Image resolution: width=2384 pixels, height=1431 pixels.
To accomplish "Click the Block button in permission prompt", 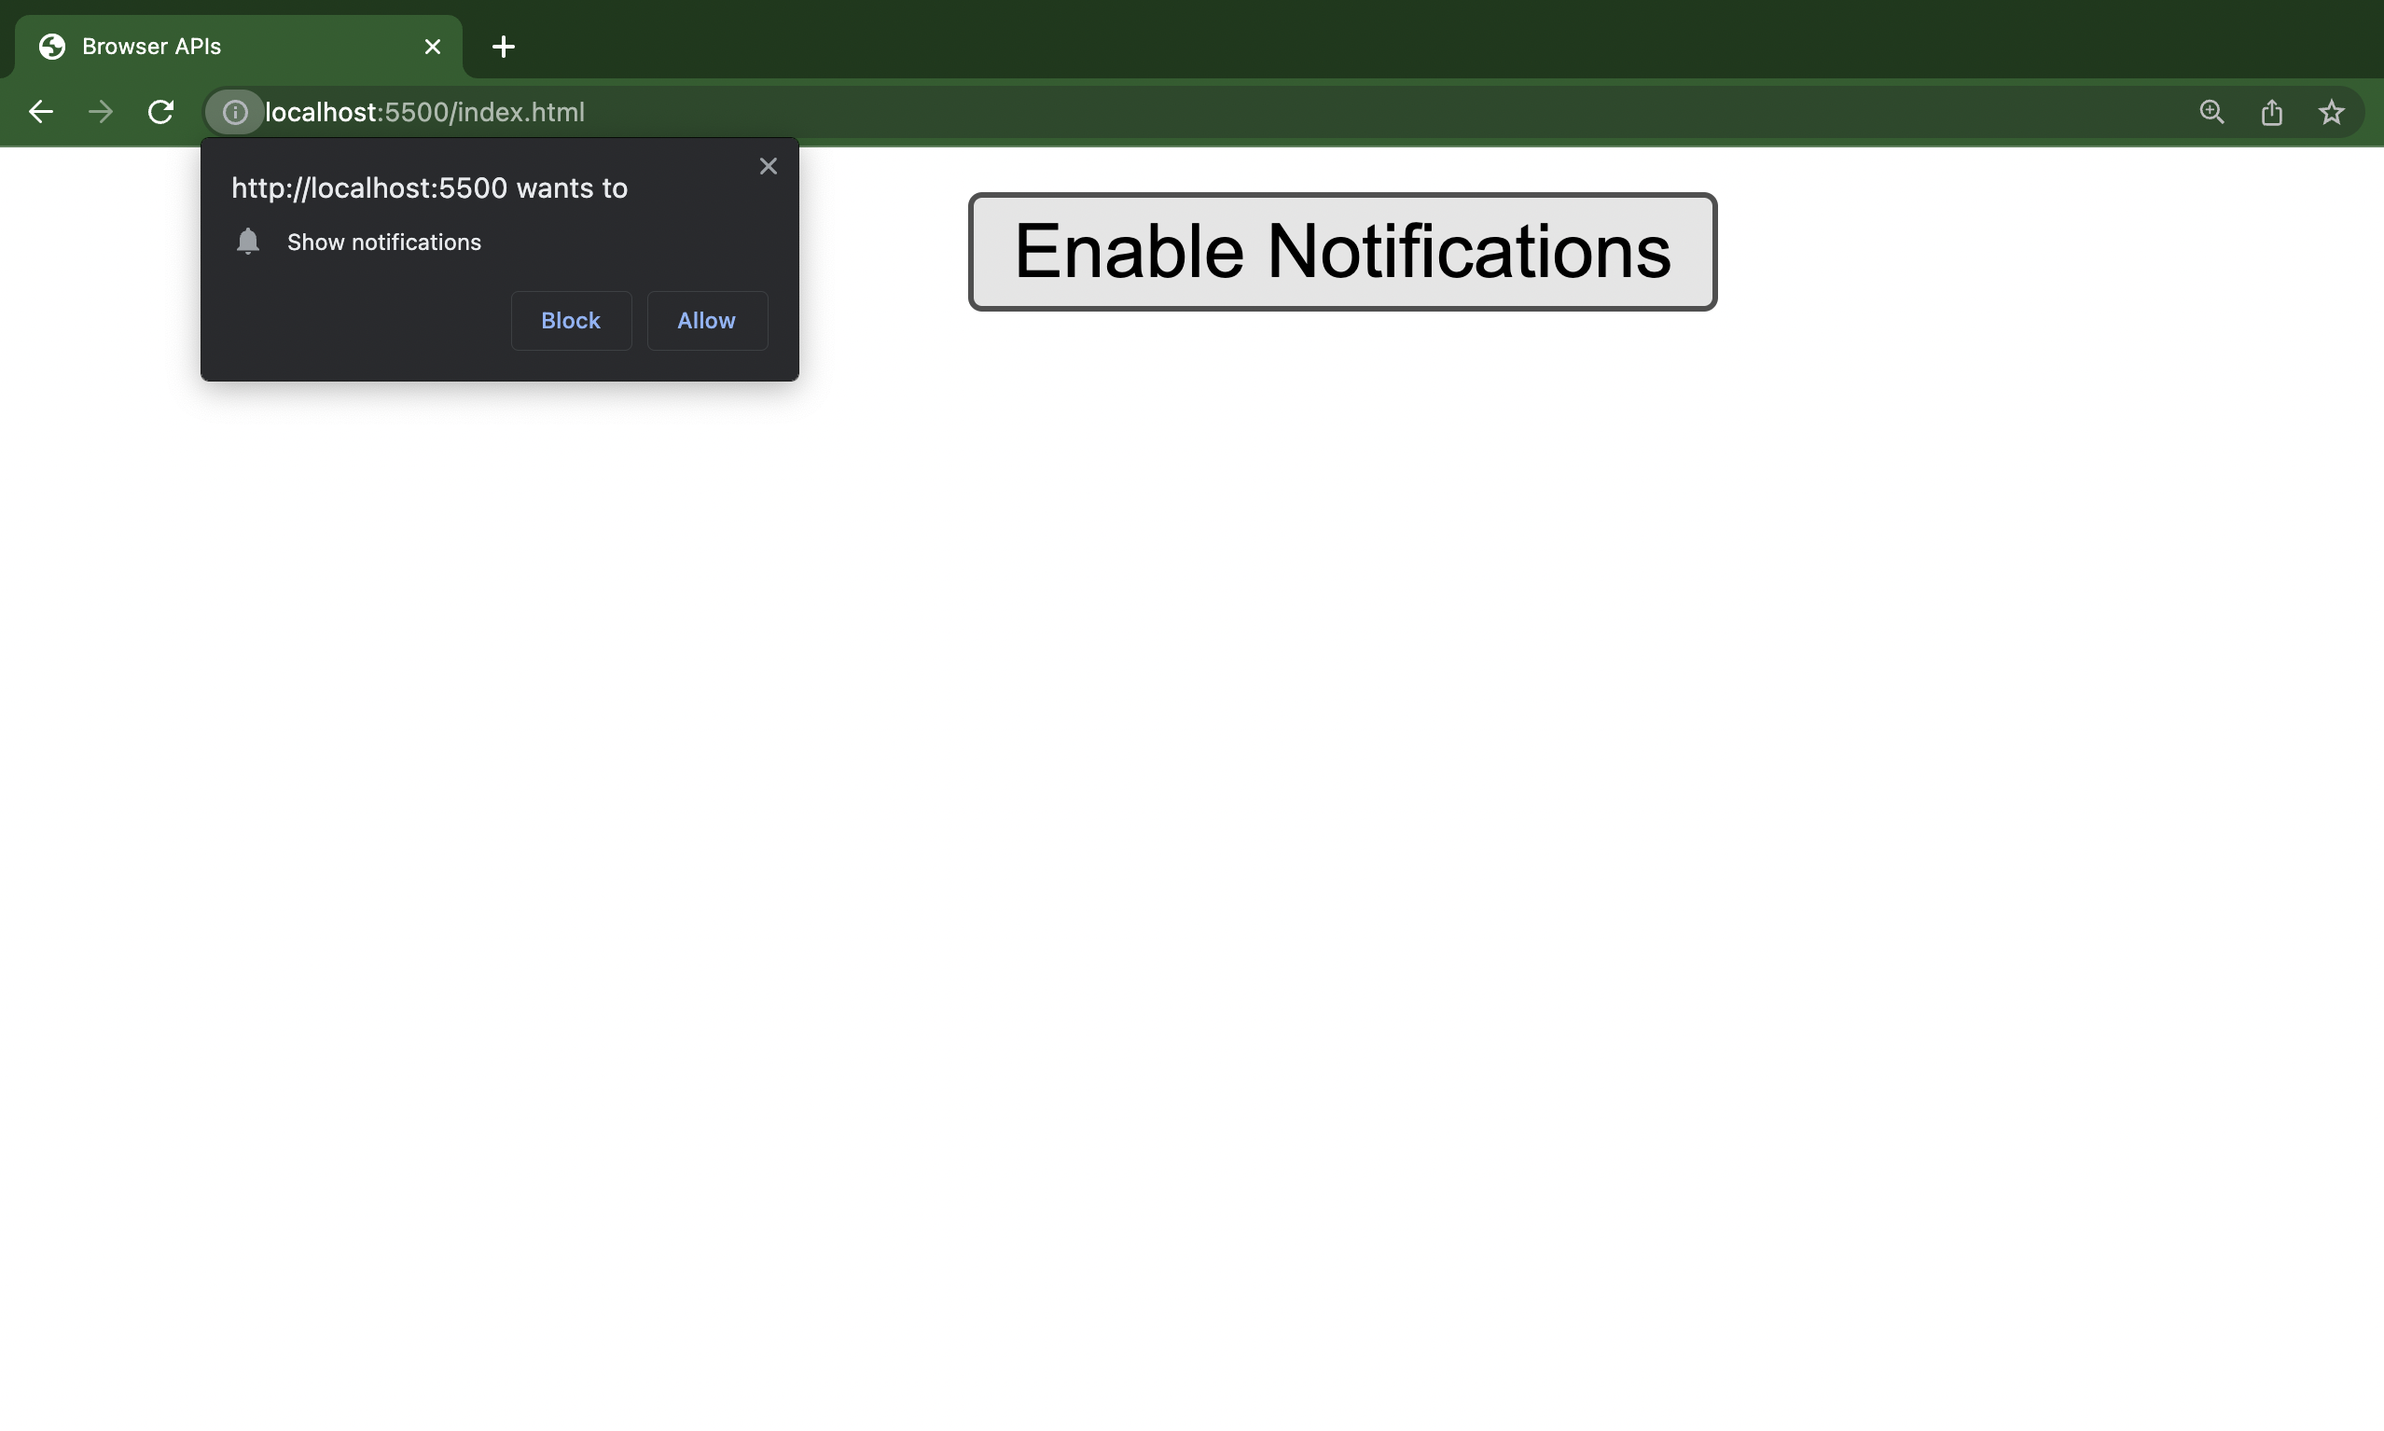I will [x=571, y=320].
